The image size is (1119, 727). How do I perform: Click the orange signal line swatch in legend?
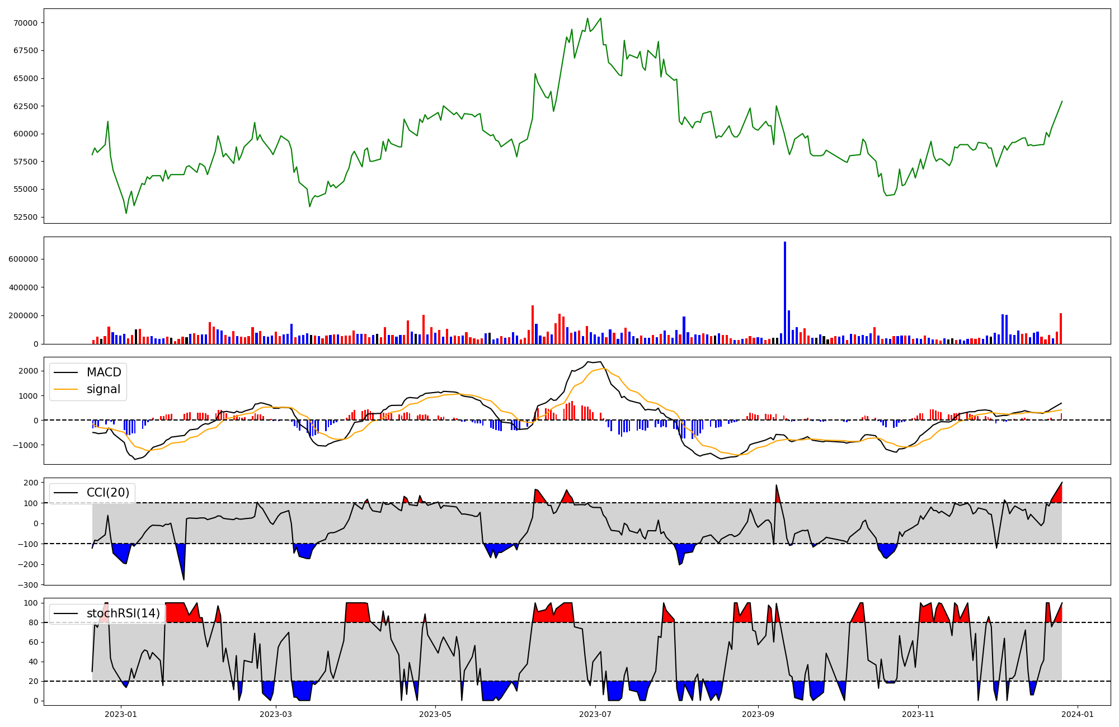click(66, 389)
